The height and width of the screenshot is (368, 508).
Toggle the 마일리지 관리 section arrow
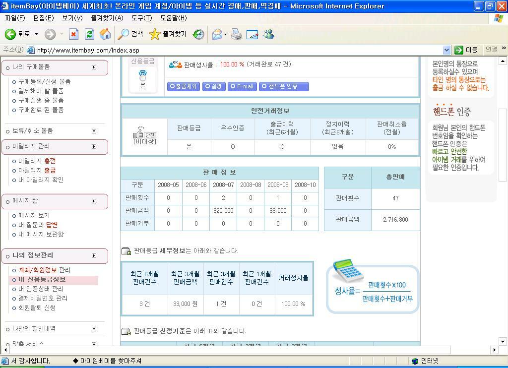click(94, 147)
